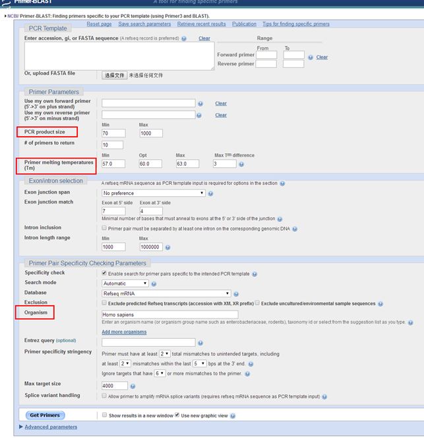Click the Organism input field
424x438 pixels.
pyautogui.click(x=175, y=314)
